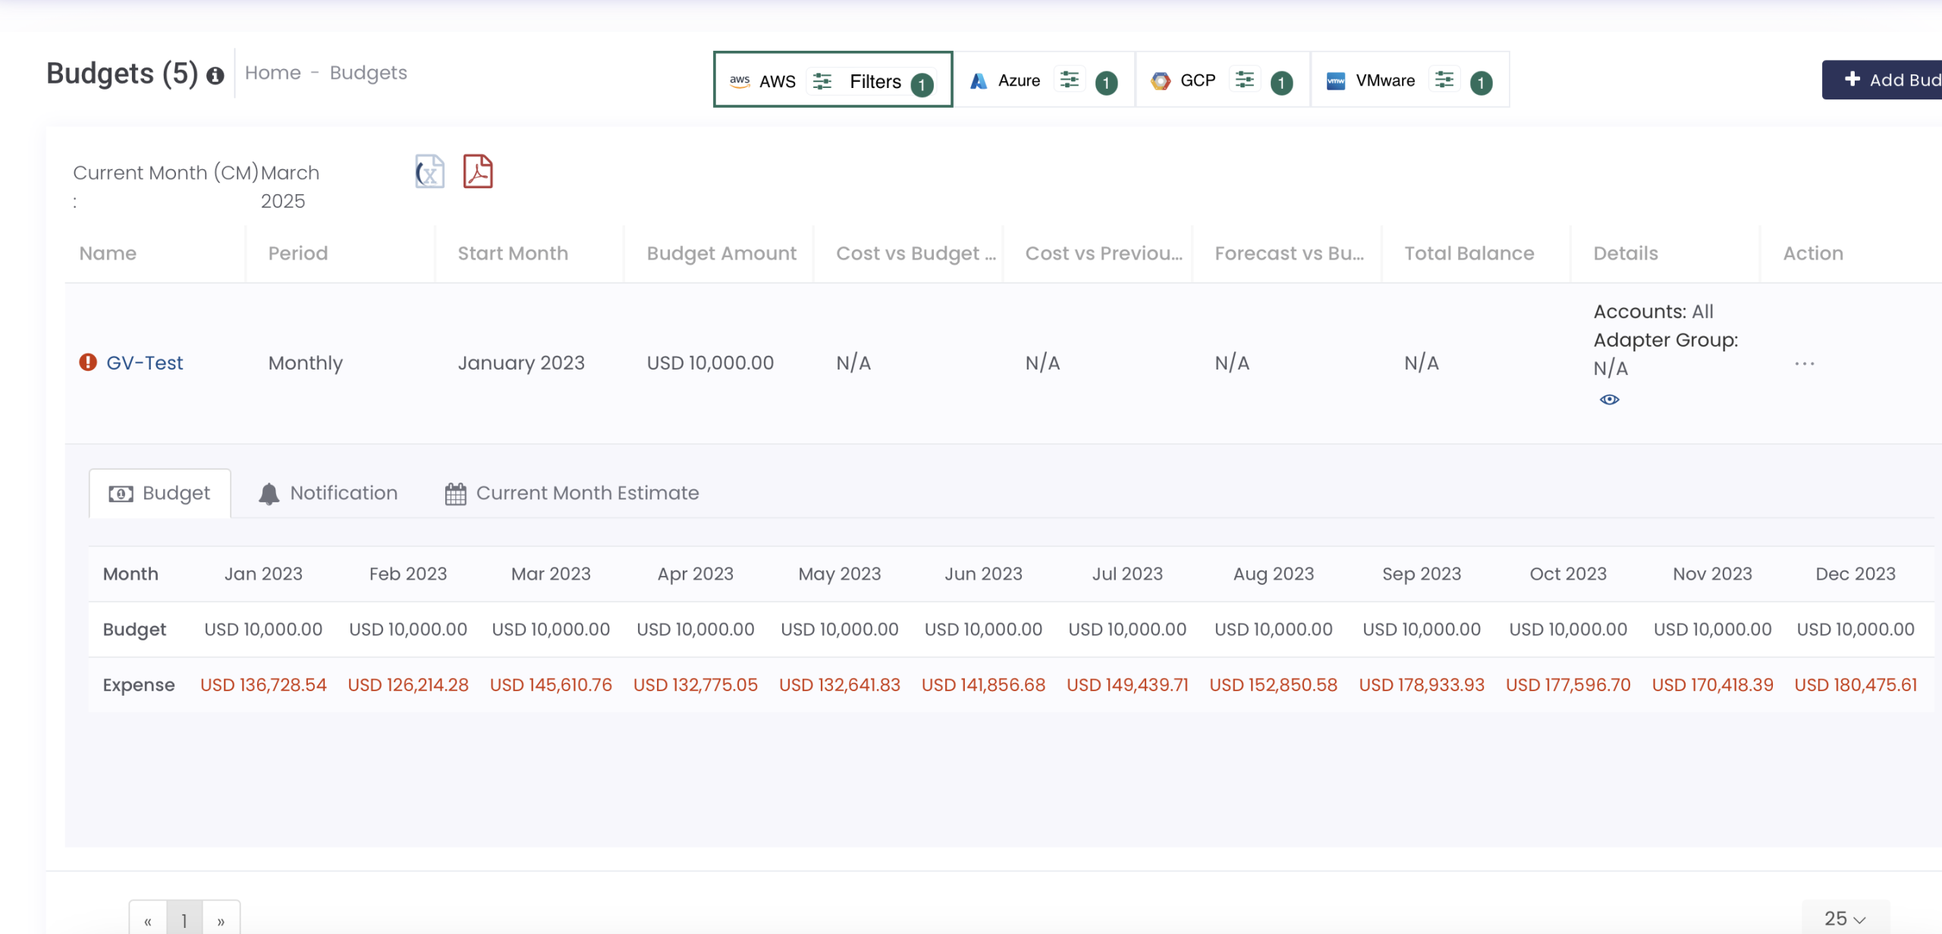This screenshot has height=934, width=1942.
Task: Open Azure filter settings icon
Action: (x=1070, y=80)
